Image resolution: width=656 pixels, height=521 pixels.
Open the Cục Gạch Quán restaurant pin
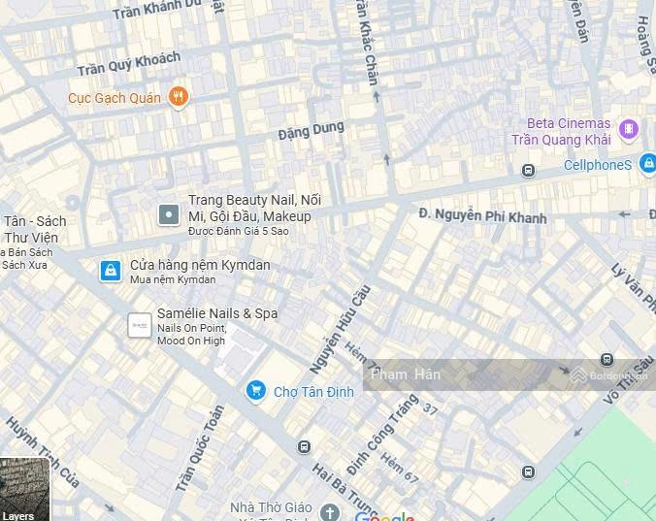(179, 97)
